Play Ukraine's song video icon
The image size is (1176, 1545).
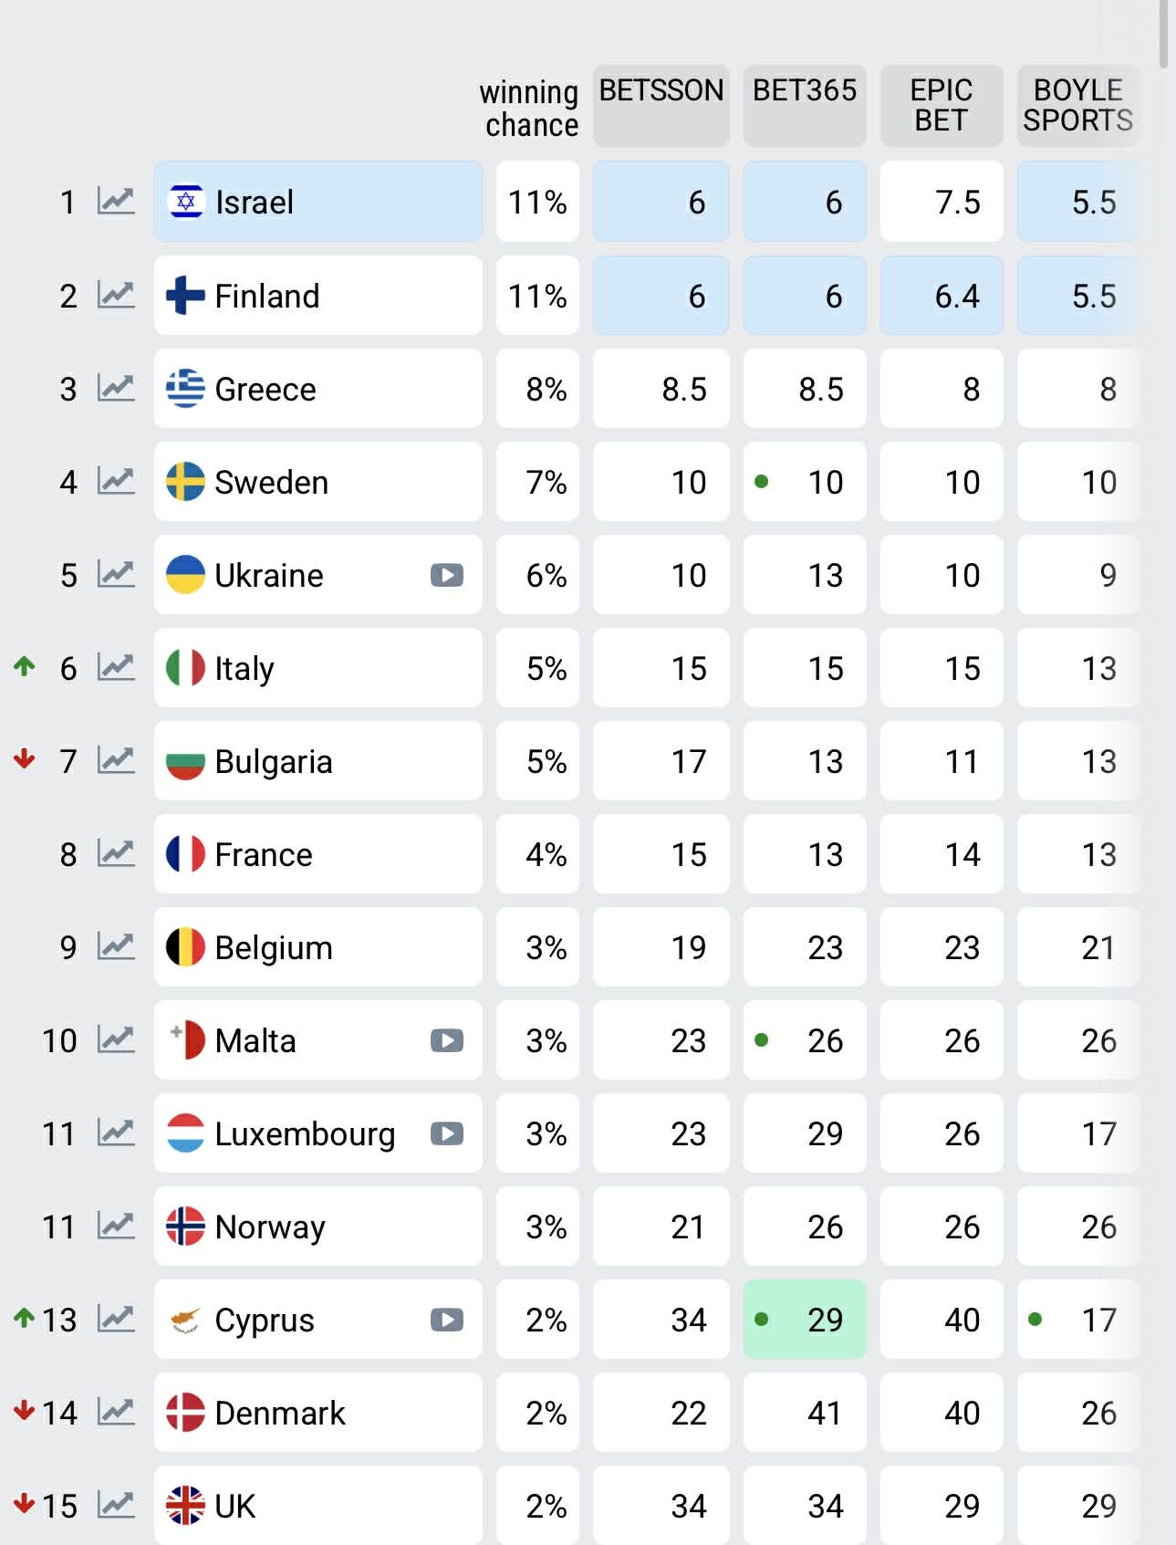point(447,575)
